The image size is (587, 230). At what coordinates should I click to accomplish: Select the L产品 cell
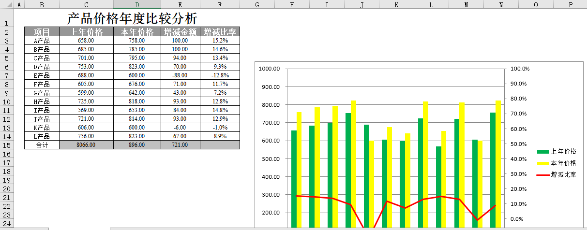pos(42,136)
